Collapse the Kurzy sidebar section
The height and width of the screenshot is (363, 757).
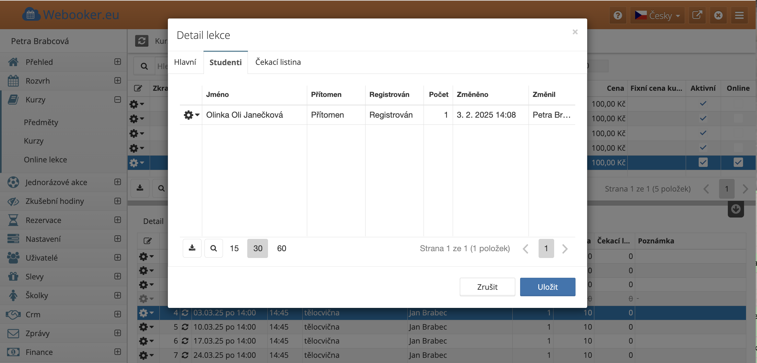[118, 100]
